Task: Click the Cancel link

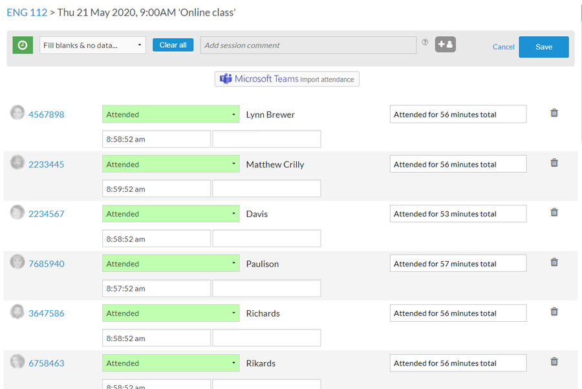Action: pyautogui.click(x=503, y=47)
